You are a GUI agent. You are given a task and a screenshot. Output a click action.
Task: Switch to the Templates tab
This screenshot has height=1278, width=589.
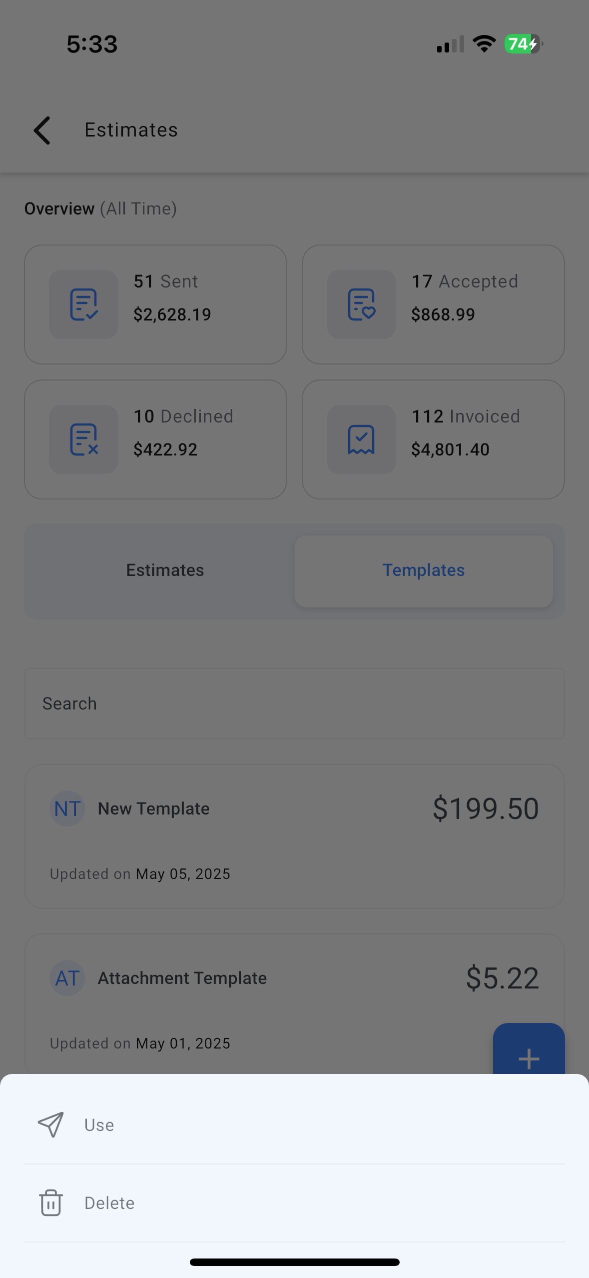424,571
